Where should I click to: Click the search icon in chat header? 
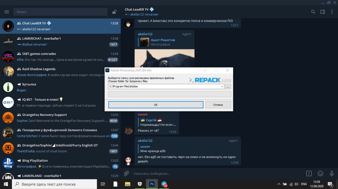coord(313,12)
